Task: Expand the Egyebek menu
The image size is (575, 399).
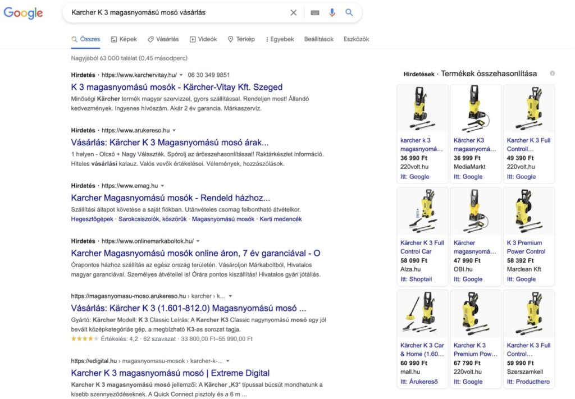Action: pos(280,39)
